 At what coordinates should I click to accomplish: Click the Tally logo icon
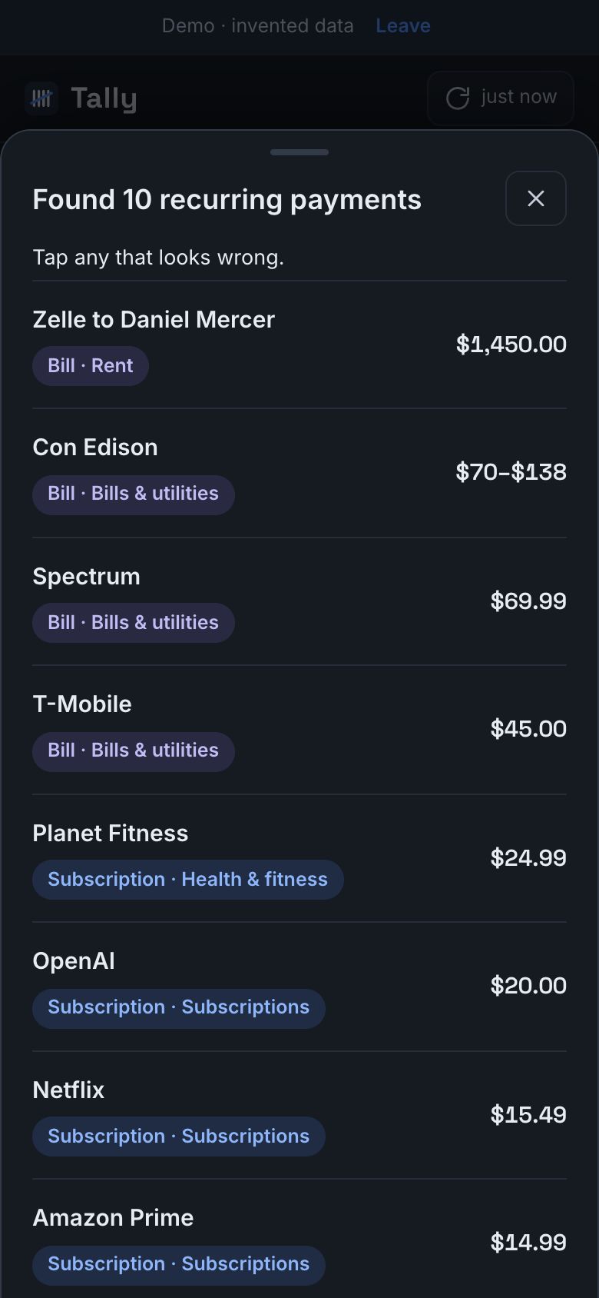[x=41, y=98]
